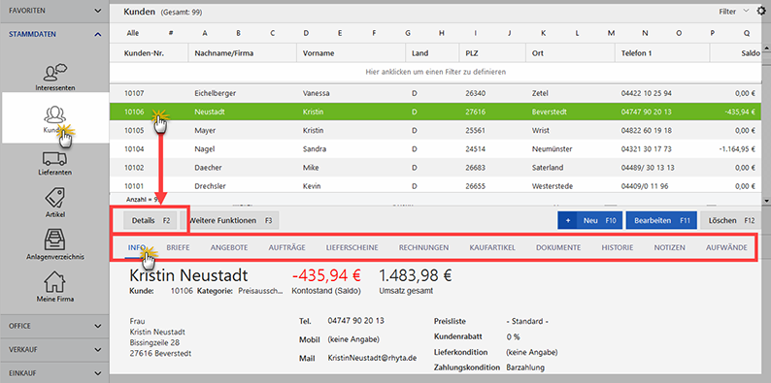Switch to the RECHNUNGEN tab
Image resolution: width=771 pixels, height=383 pixels.
click(423, 247)
